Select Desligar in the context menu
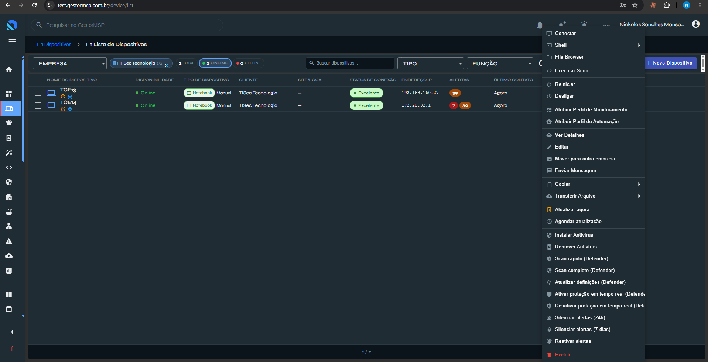Screen dimensions: 708x362 point(594,96)
